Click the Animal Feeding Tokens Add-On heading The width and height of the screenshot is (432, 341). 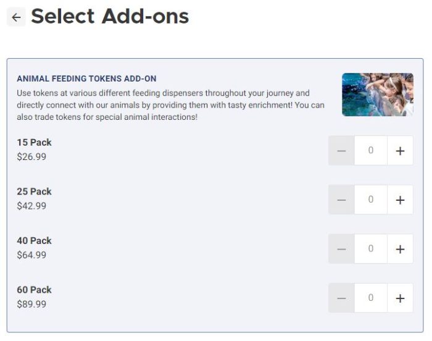(x=86, y=79)
